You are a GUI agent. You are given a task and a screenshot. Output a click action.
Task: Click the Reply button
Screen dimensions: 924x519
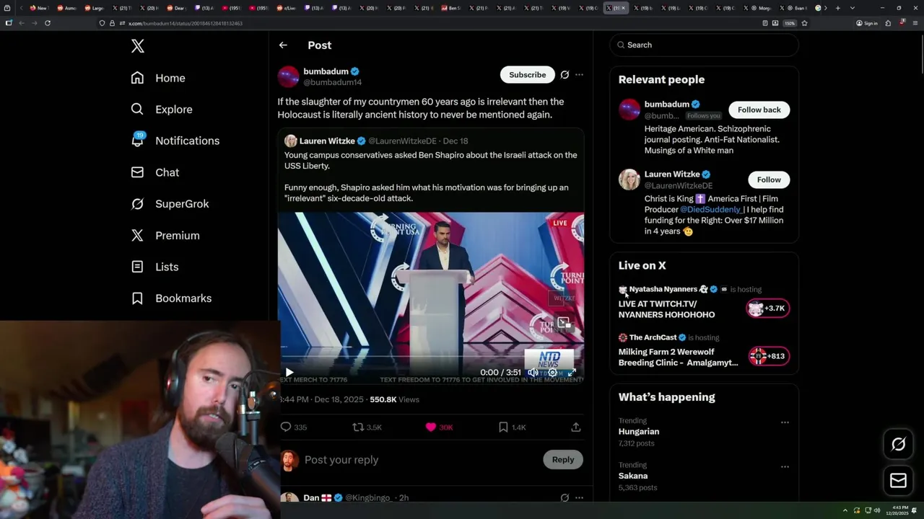[563, 460]
